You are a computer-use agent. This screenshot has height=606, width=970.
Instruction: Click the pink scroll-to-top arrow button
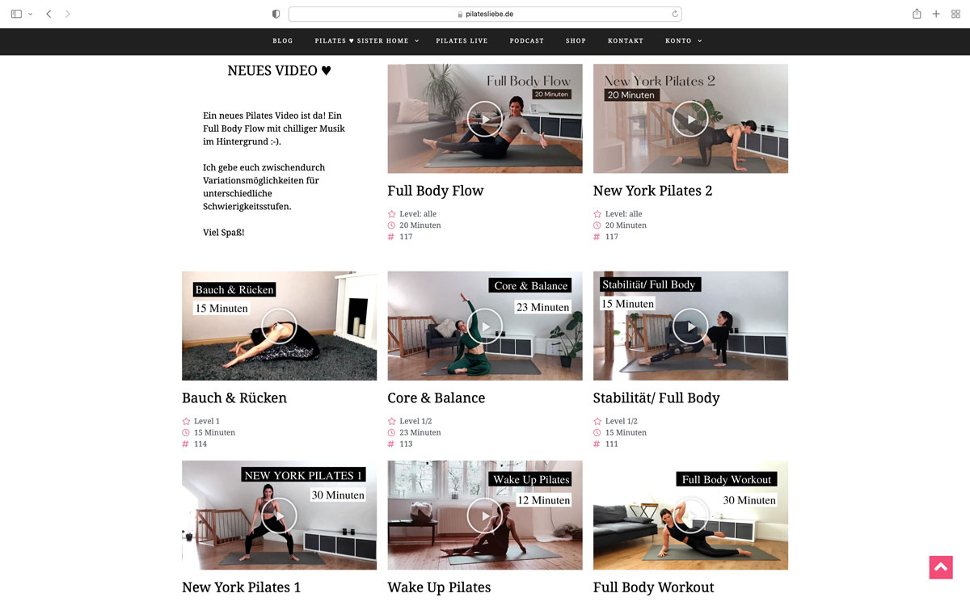click(x=941, y=567)
